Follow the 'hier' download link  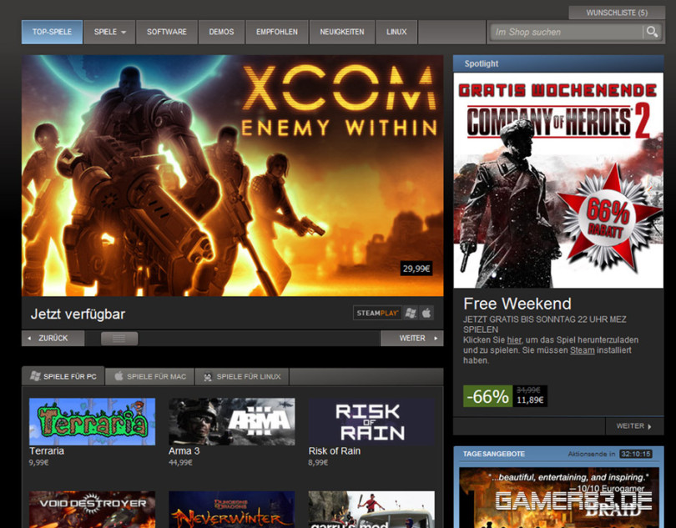point(514,340)
